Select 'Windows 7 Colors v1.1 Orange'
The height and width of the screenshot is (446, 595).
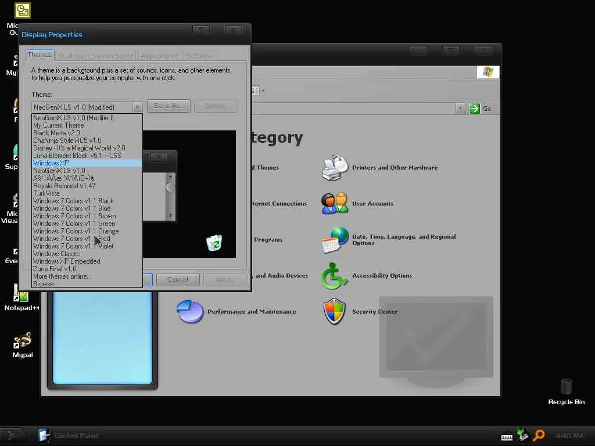click(87, 231)
